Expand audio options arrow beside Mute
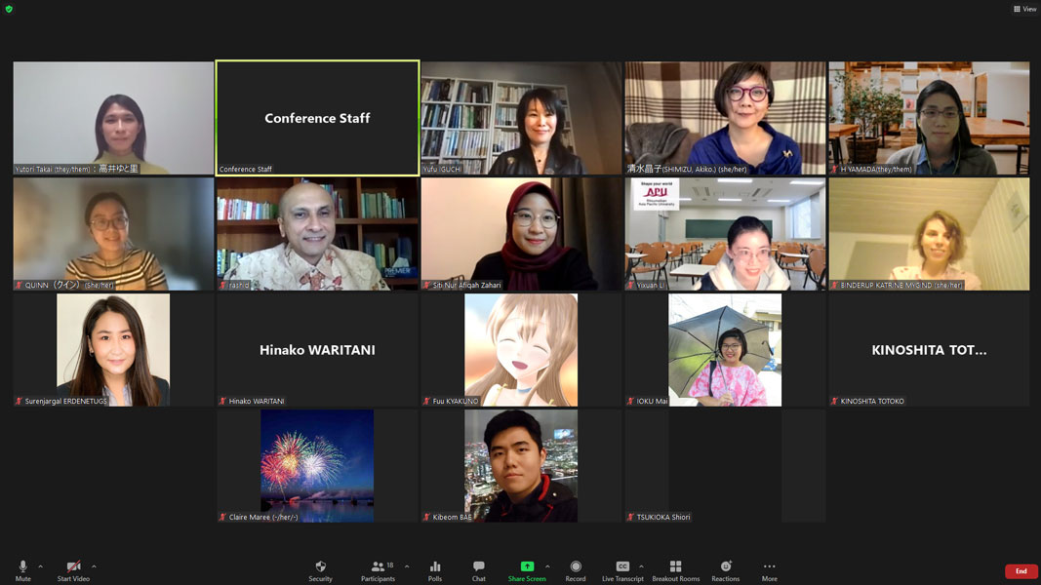 (x=40, y=566)
